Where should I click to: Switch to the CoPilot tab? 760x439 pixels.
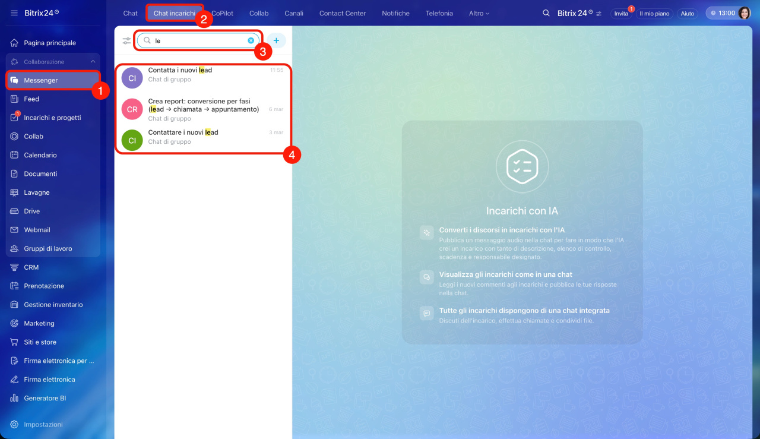(223, 13)
